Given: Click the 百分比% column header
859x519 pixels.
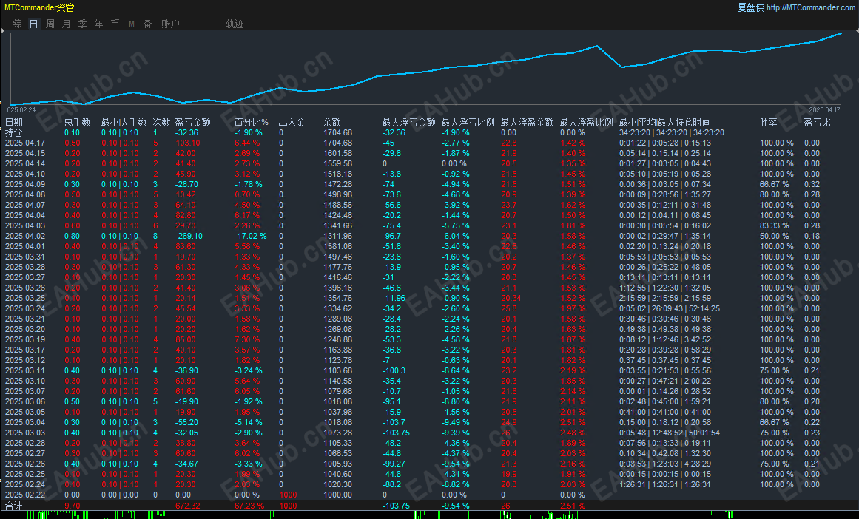Looking at the screenshot, I should (x=252, y=122).
